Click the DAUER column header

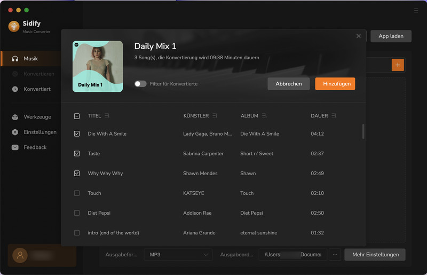319,116
